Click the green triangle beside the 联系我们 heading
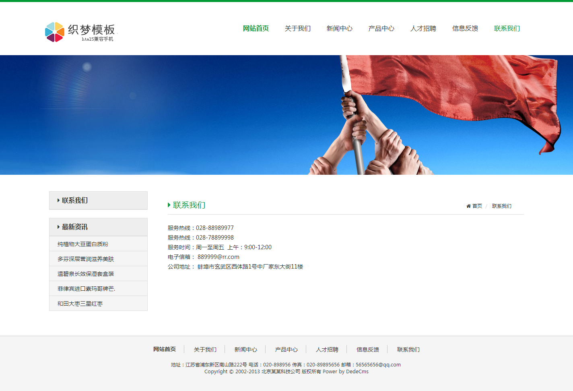The image size is (573, 391). click(x=169, y=205)
